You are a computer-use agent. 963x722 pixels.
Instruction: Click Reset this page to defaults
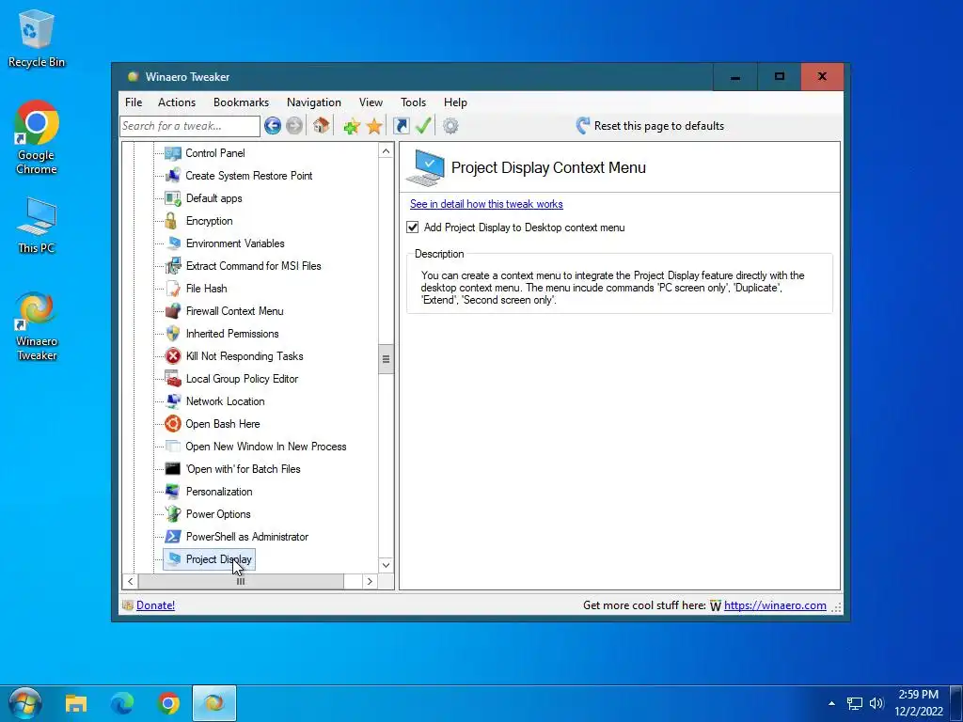650,126
